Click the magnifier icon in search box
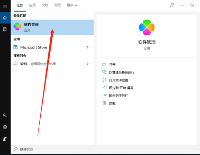 coord(15,149)
